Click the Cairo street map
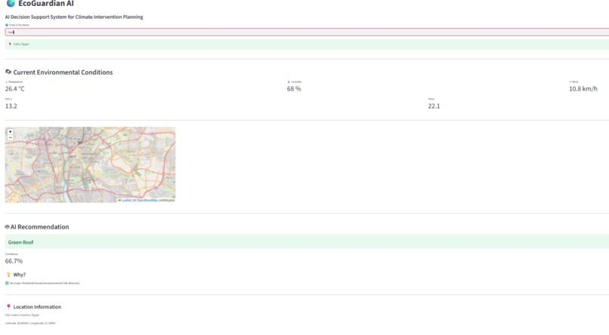 tap(90, 164)
